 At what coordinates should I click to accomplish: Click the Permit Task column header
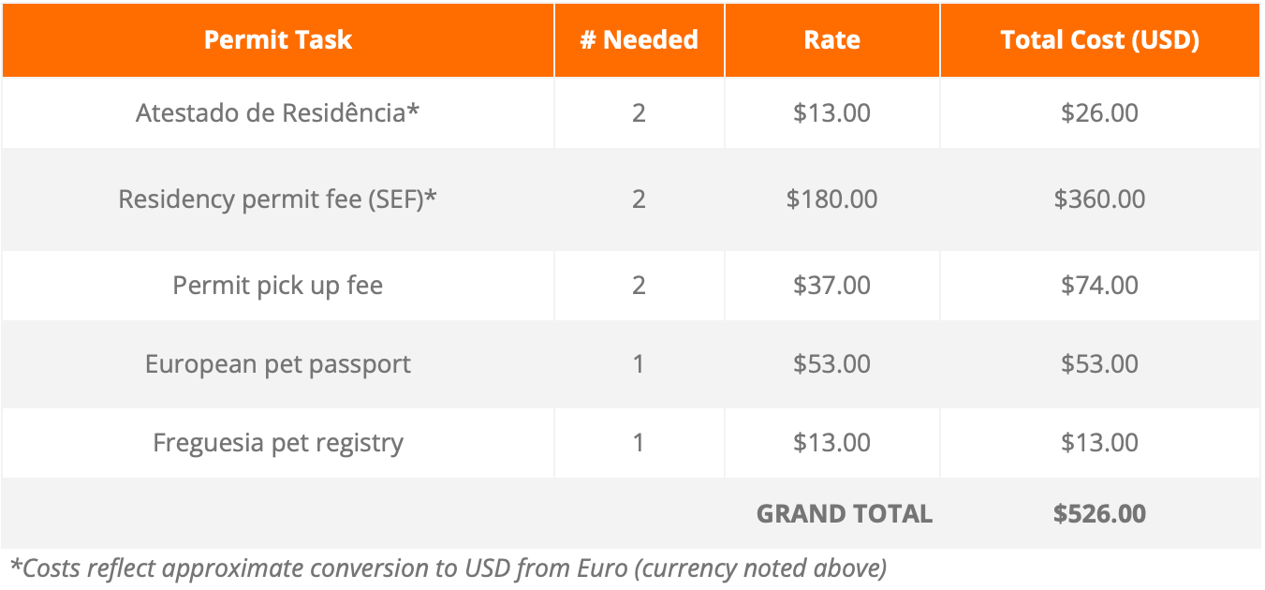coord(278,39)
